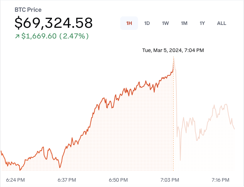Select the ALL time range tab

(x=221, y=24)
